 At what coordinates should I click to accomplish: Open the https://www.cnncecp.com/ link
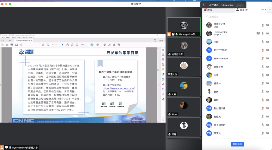click(x=119, y=88)
